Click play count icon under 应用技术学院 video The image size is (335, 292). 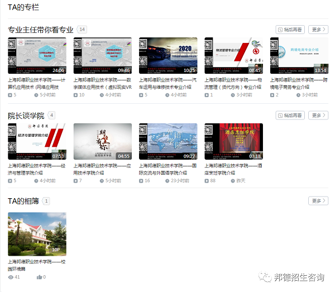(x=75, y=181)
